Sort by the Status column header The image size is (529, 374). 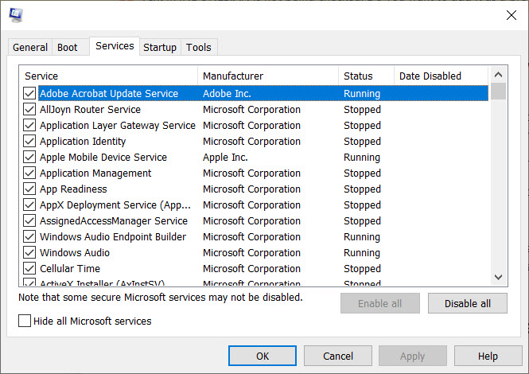point(366,76)
